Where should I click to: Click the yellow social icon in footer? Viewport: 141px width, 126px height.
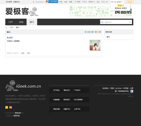pyautogui.click(x=7, y=107)
